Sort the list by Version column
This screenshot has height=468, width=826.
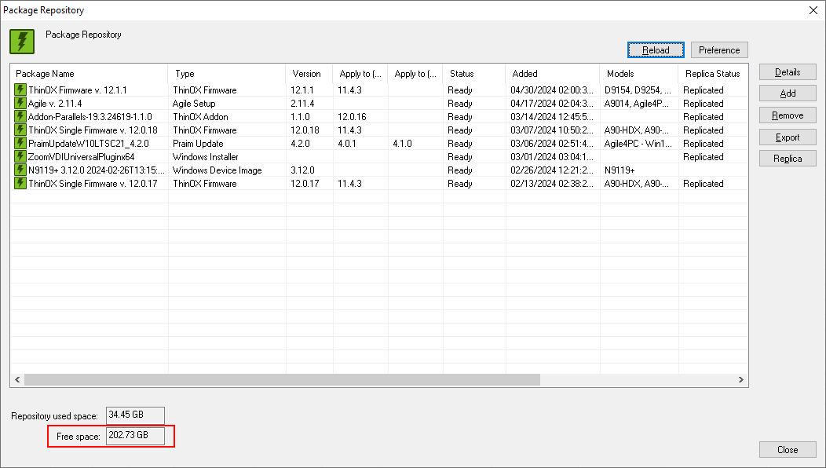click(x=308, y=74)
